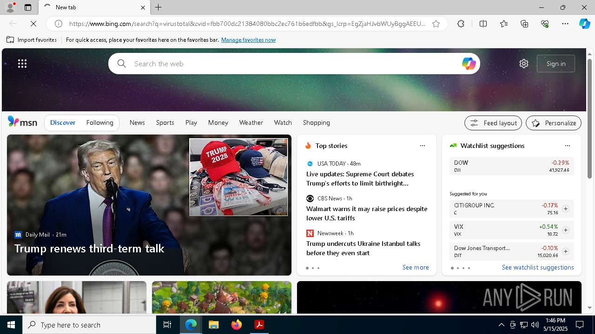This screenshot has height=334, width=595.
Task: Open Copilot sidebar icon
Action: tap(584, 24)
